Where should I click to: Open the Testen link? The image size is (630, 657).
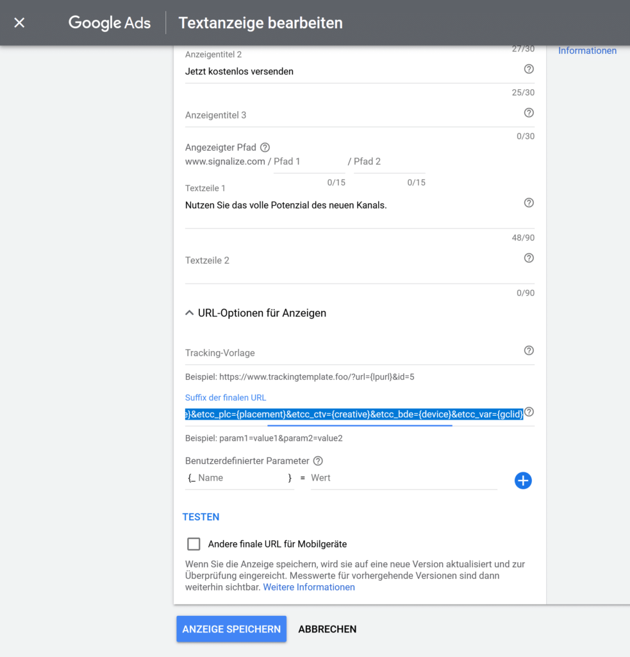coord(201,516)
